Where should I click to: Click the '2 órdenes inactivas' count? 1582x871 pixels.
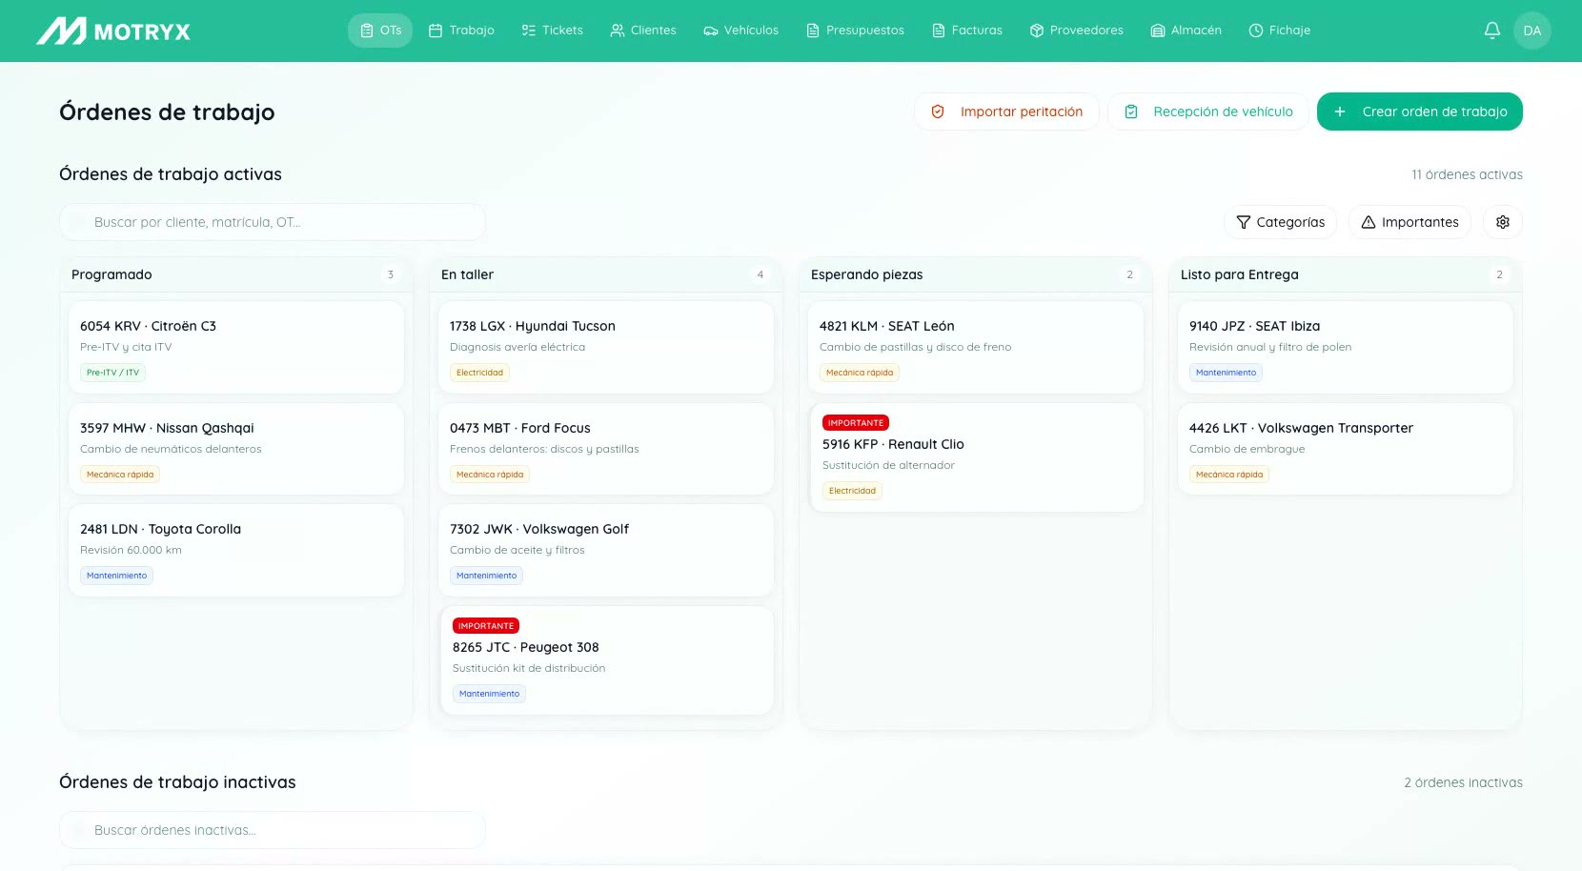(1463, 782)
